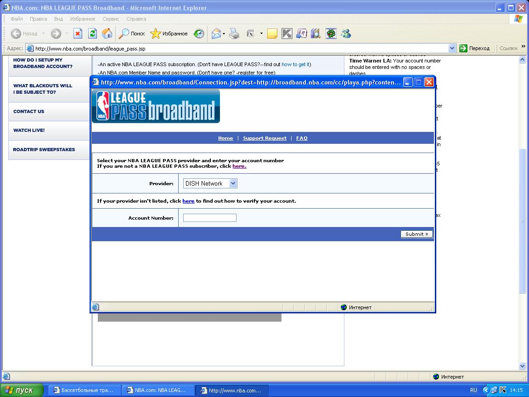Image resolution: width=529 pixels, height=397 pixels.
Task: Open the Вид menu
Action: coord(59,19)
